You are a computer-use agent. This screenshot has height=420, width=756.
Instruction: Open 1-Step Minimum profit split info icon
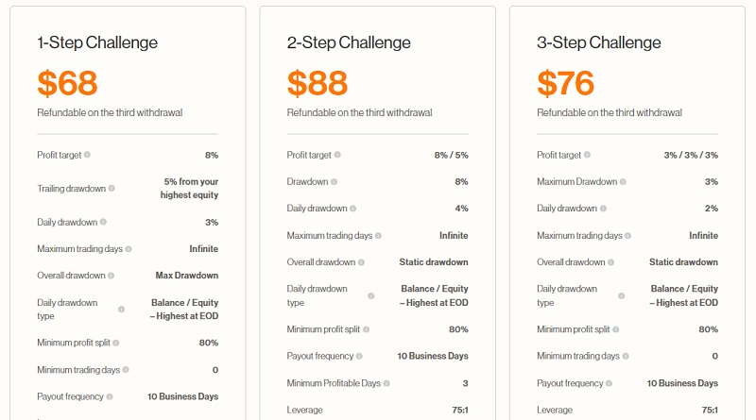point(116,343)
